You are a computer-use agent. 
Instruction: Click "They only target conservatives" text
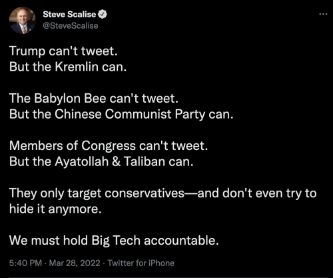point(97,193)
